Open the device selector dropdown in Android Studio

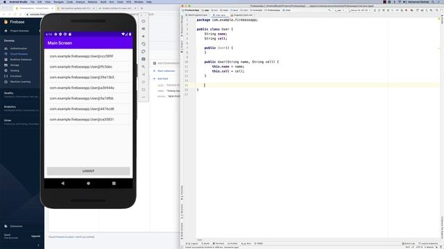point(359,10)
